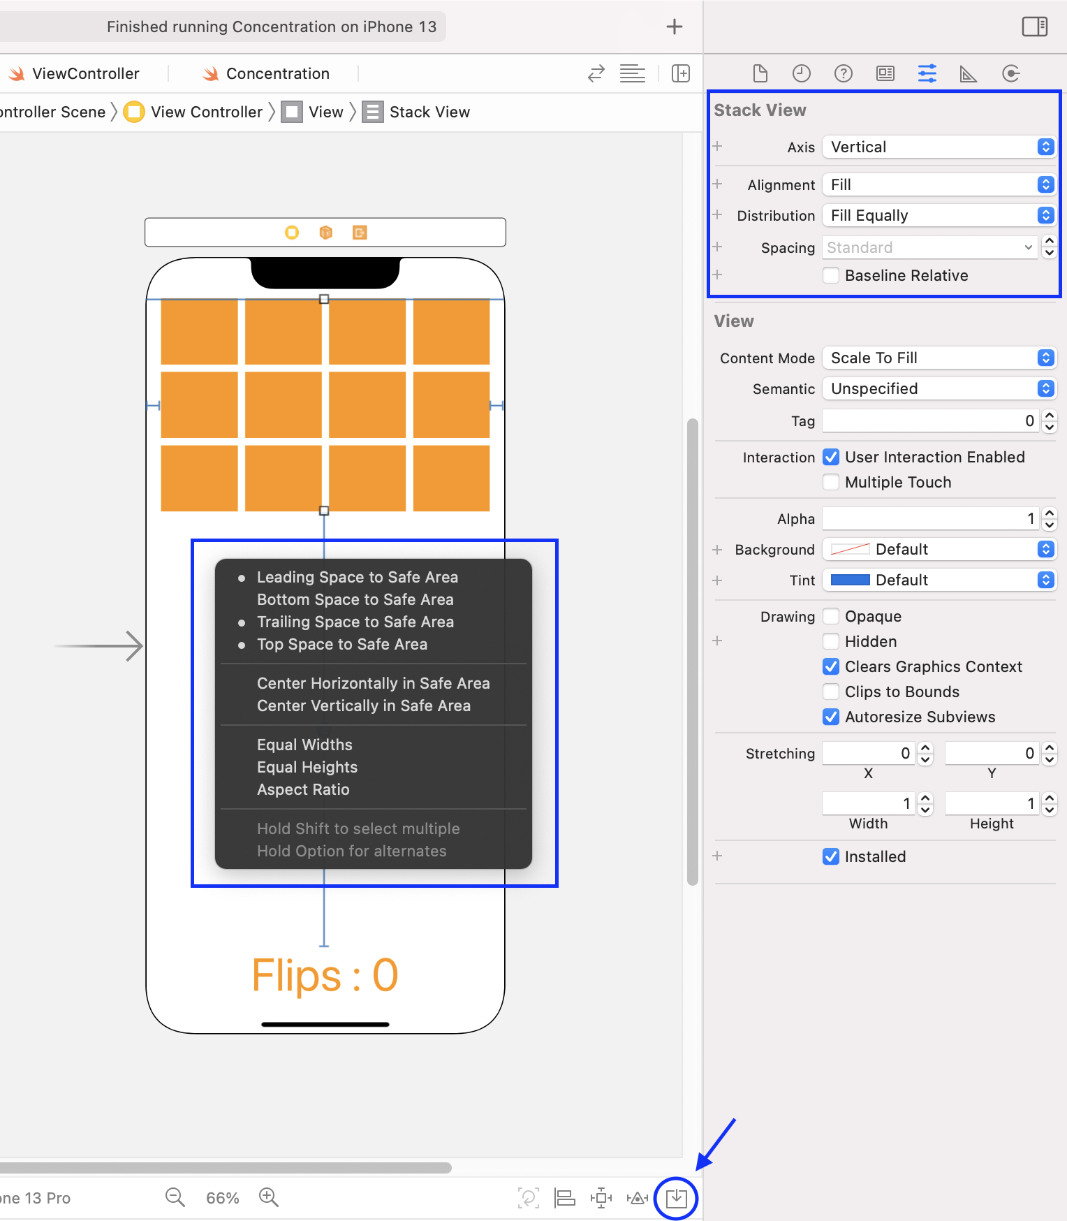This screenshot has width=1067, height=1221.
Task: Choose Center Horizontally in Safe Area
Action: (374, 683)
